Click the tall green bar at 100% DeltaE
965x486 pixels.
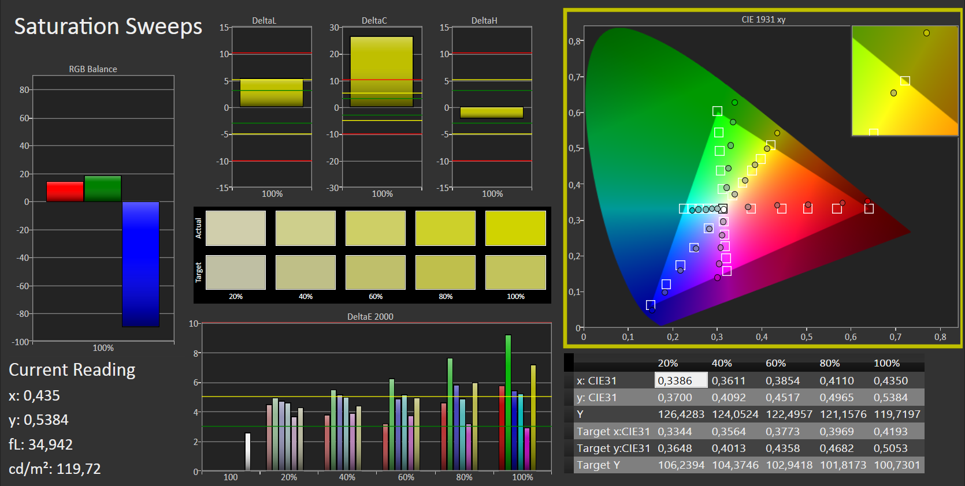(x=509, y=403)
